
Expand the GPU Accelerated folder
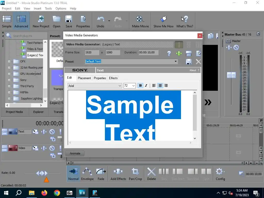click(x=9, y=74)
